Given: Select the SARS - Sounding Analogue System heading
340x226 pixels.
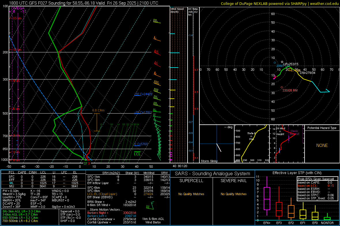Looking at the screenshot, I should click(x=213, y=174).
